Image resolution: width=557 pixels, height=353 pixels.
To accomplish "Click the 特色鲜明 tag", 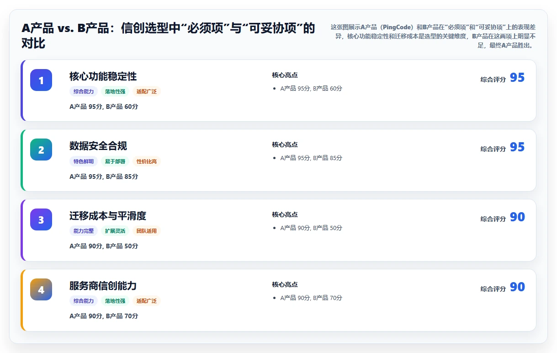I will click(x=84, y=161).
